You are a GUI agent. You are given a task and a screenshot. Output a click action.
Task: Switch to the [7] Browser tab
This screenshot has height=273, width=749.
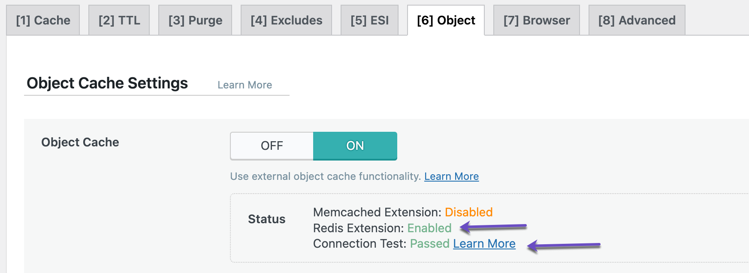click(x=537, y=20)
